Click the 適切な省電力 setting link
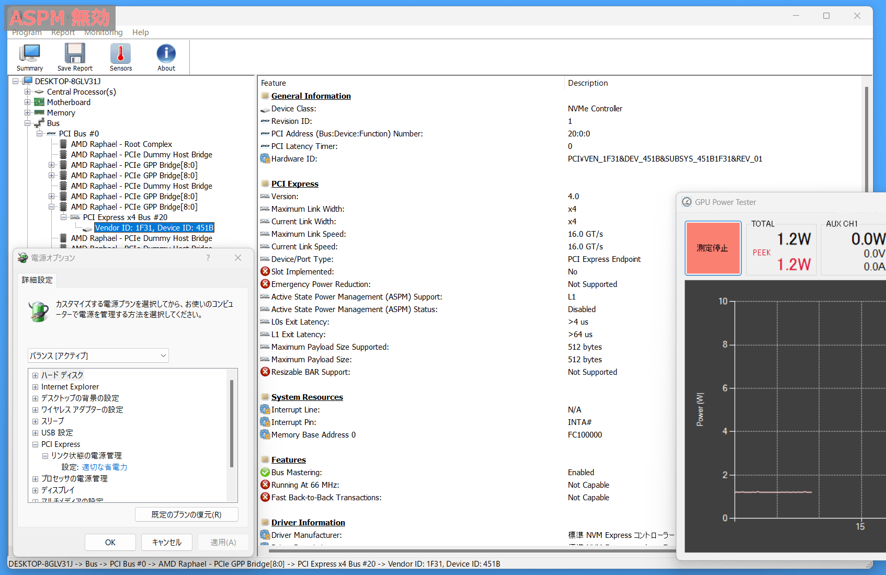This screenshot has width=886, height=575. click(x=105, y=467)
